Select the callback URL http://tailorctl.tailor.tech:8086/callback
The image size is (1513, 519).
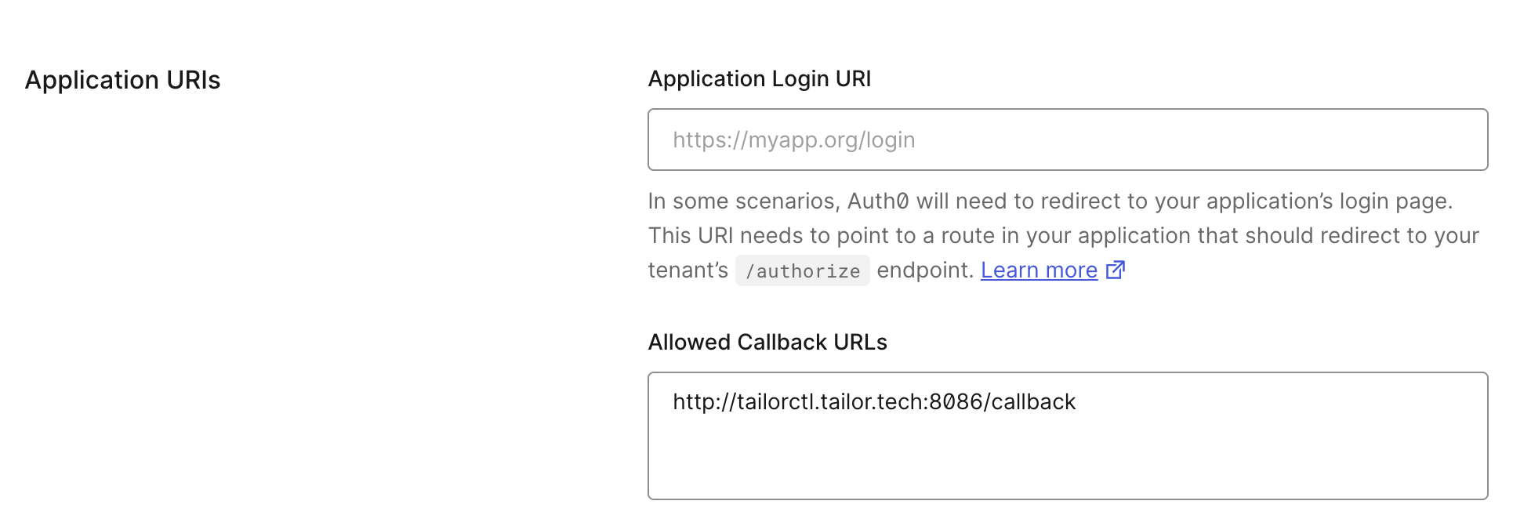(x=873, y=401)
